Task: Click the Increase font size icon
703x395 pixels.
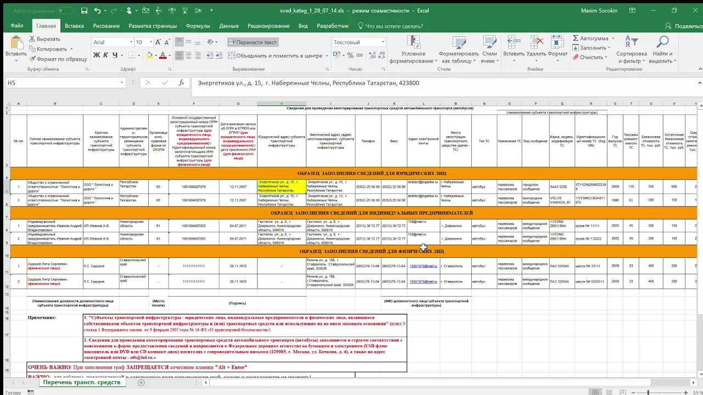Action: point(159,42)
